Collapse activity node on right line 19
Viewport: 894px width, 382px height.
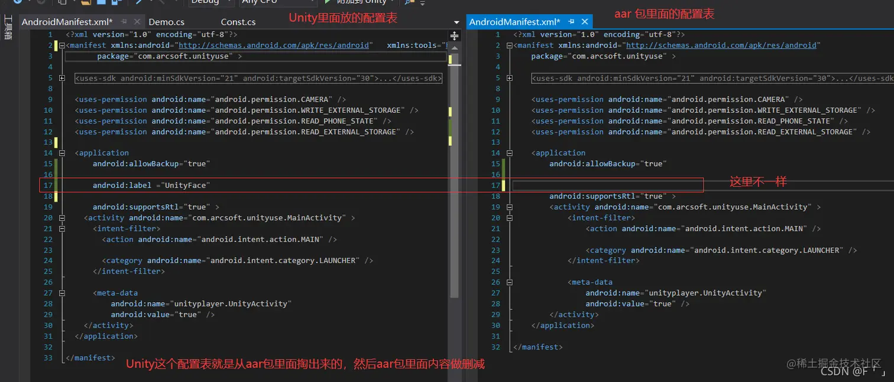510,207
